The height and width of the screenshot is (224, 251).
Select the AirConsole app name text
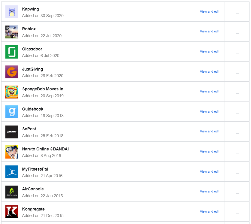[33, 189]
